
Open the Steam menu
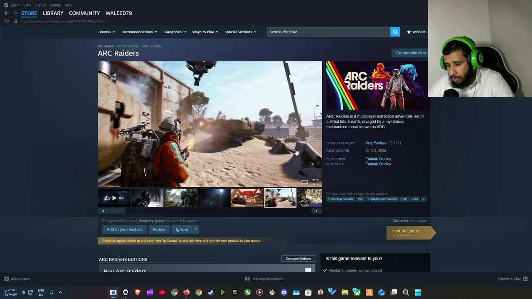tap(12, 5)
